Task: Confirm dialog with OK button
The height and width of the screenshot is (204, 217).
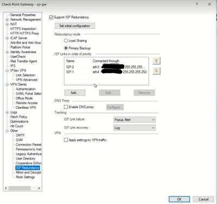Action: point(180,199)
